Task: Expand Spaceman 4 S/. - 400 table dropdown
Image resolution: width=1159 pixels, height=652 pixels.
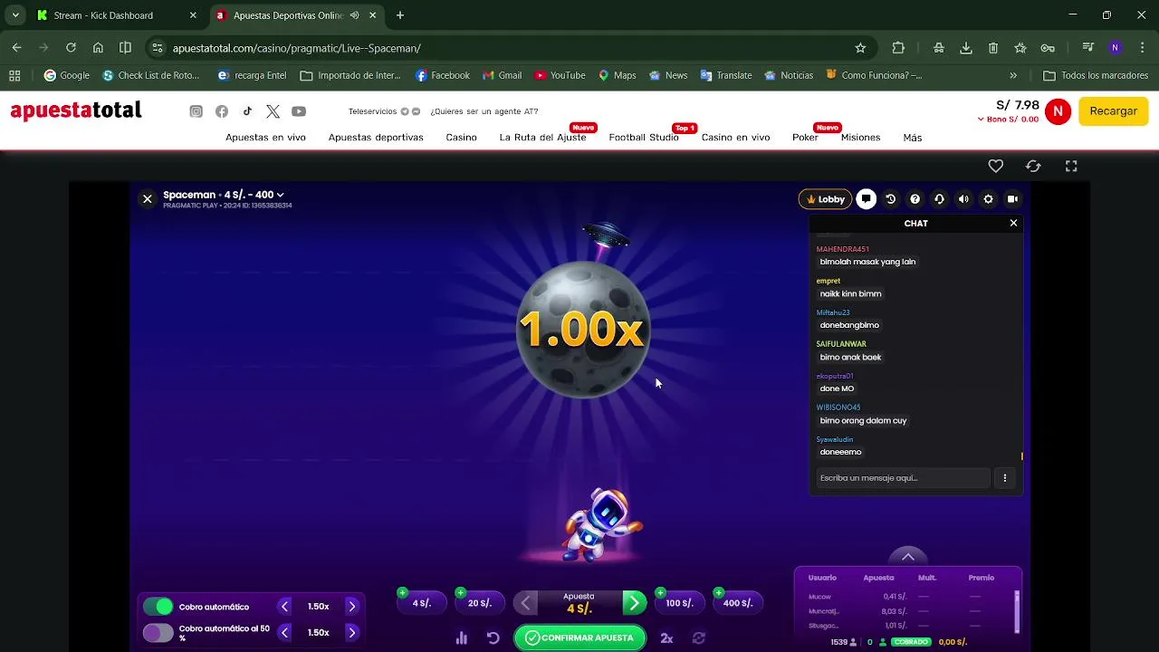Action: point(224,195)
